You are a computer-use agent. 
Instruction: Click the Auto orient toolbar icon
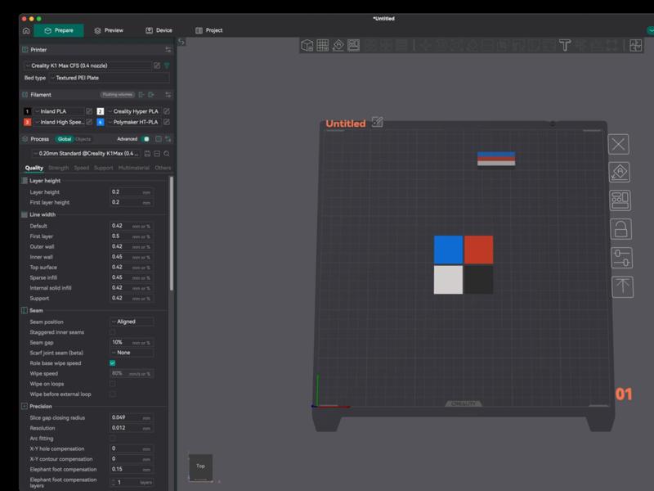[338, 46]
